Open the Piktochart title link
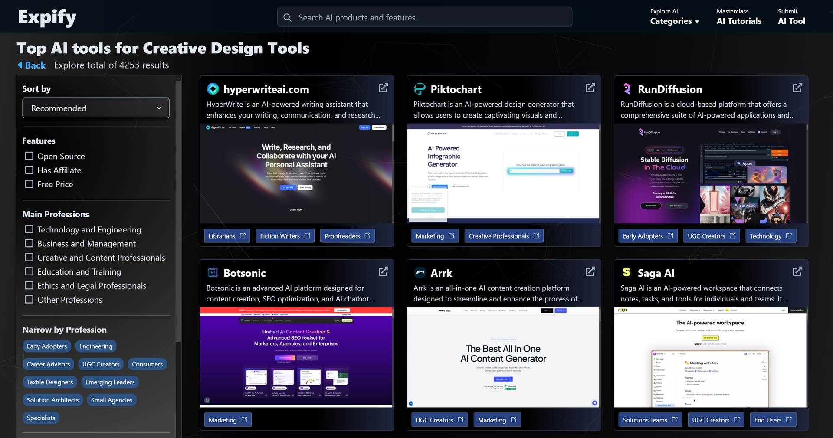 [x=456, y=89]
